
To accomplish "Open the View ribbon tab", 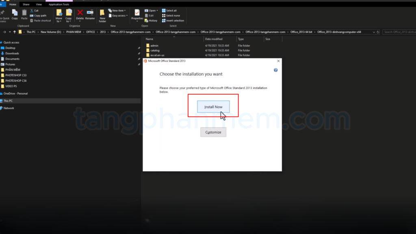I will coord(39,4).
